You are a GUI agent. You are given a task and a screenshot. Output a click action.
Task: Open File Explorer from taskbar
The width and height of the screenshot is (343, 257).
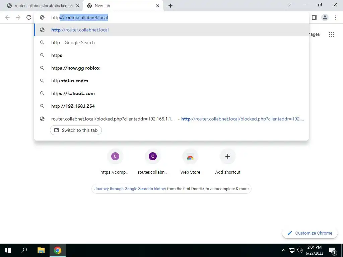click(41, 250)
